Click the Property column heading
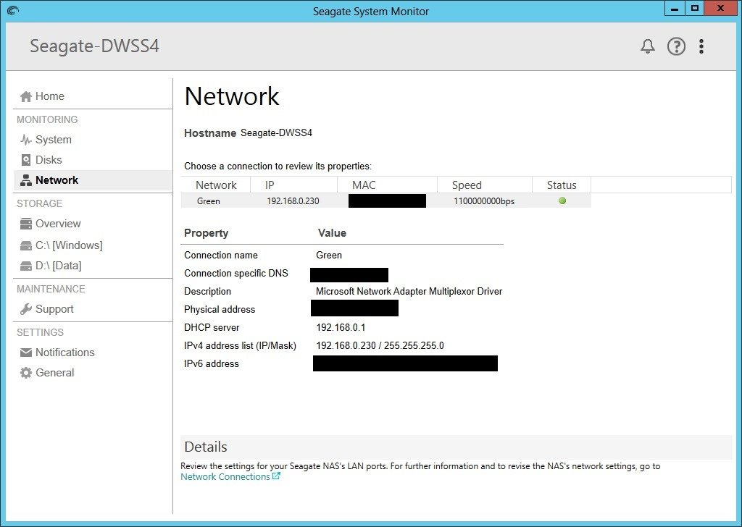This screenshot has height=527, width=742. pyautogui.click(x=207, y=233)
